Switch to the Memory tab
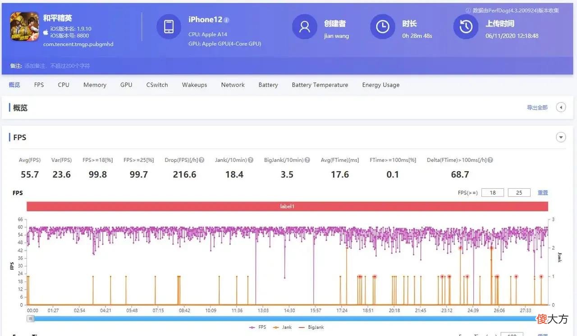Screen dimensions: 577x336 tap(95, 85)
